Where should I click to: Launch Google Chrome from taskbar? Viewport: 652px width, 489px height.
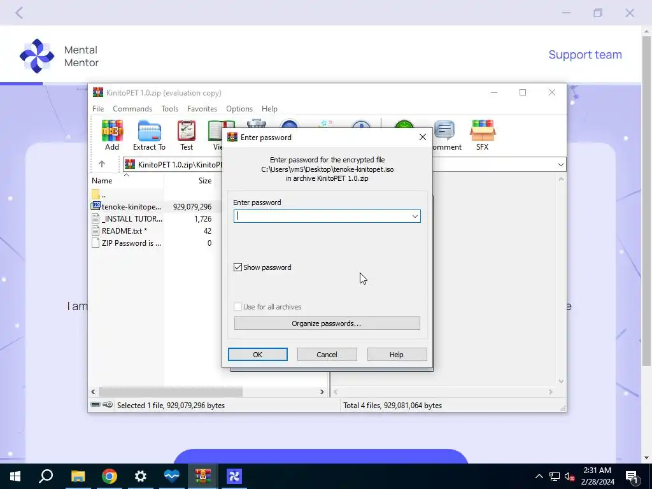110,476
